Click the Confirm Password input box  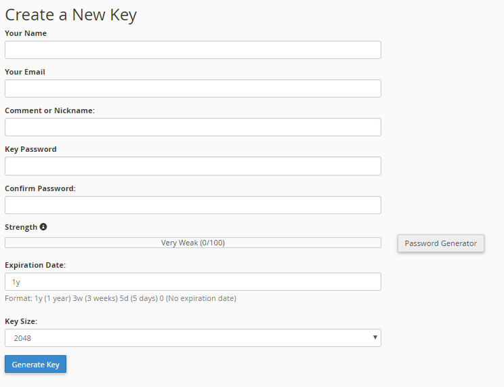[193, 205]
